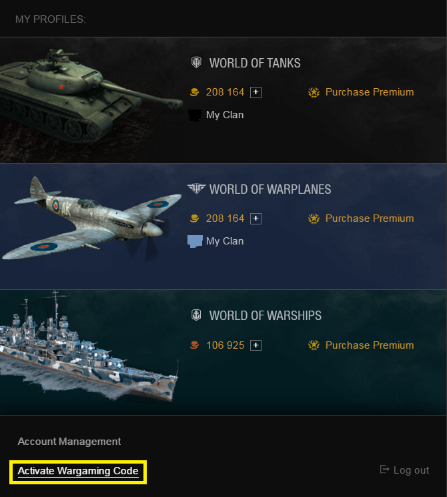Image resolution: width=447 pixels, height=497 pixels.
Task: Add gold using plus button in World of Tanks
Action: [256, 92]
